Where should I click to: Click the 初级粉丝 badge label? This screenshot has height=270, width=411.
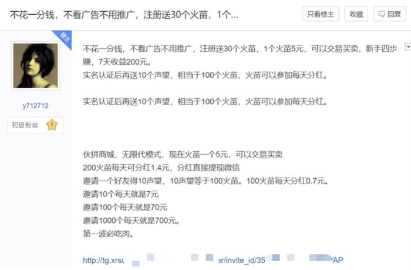coord(25,125)
